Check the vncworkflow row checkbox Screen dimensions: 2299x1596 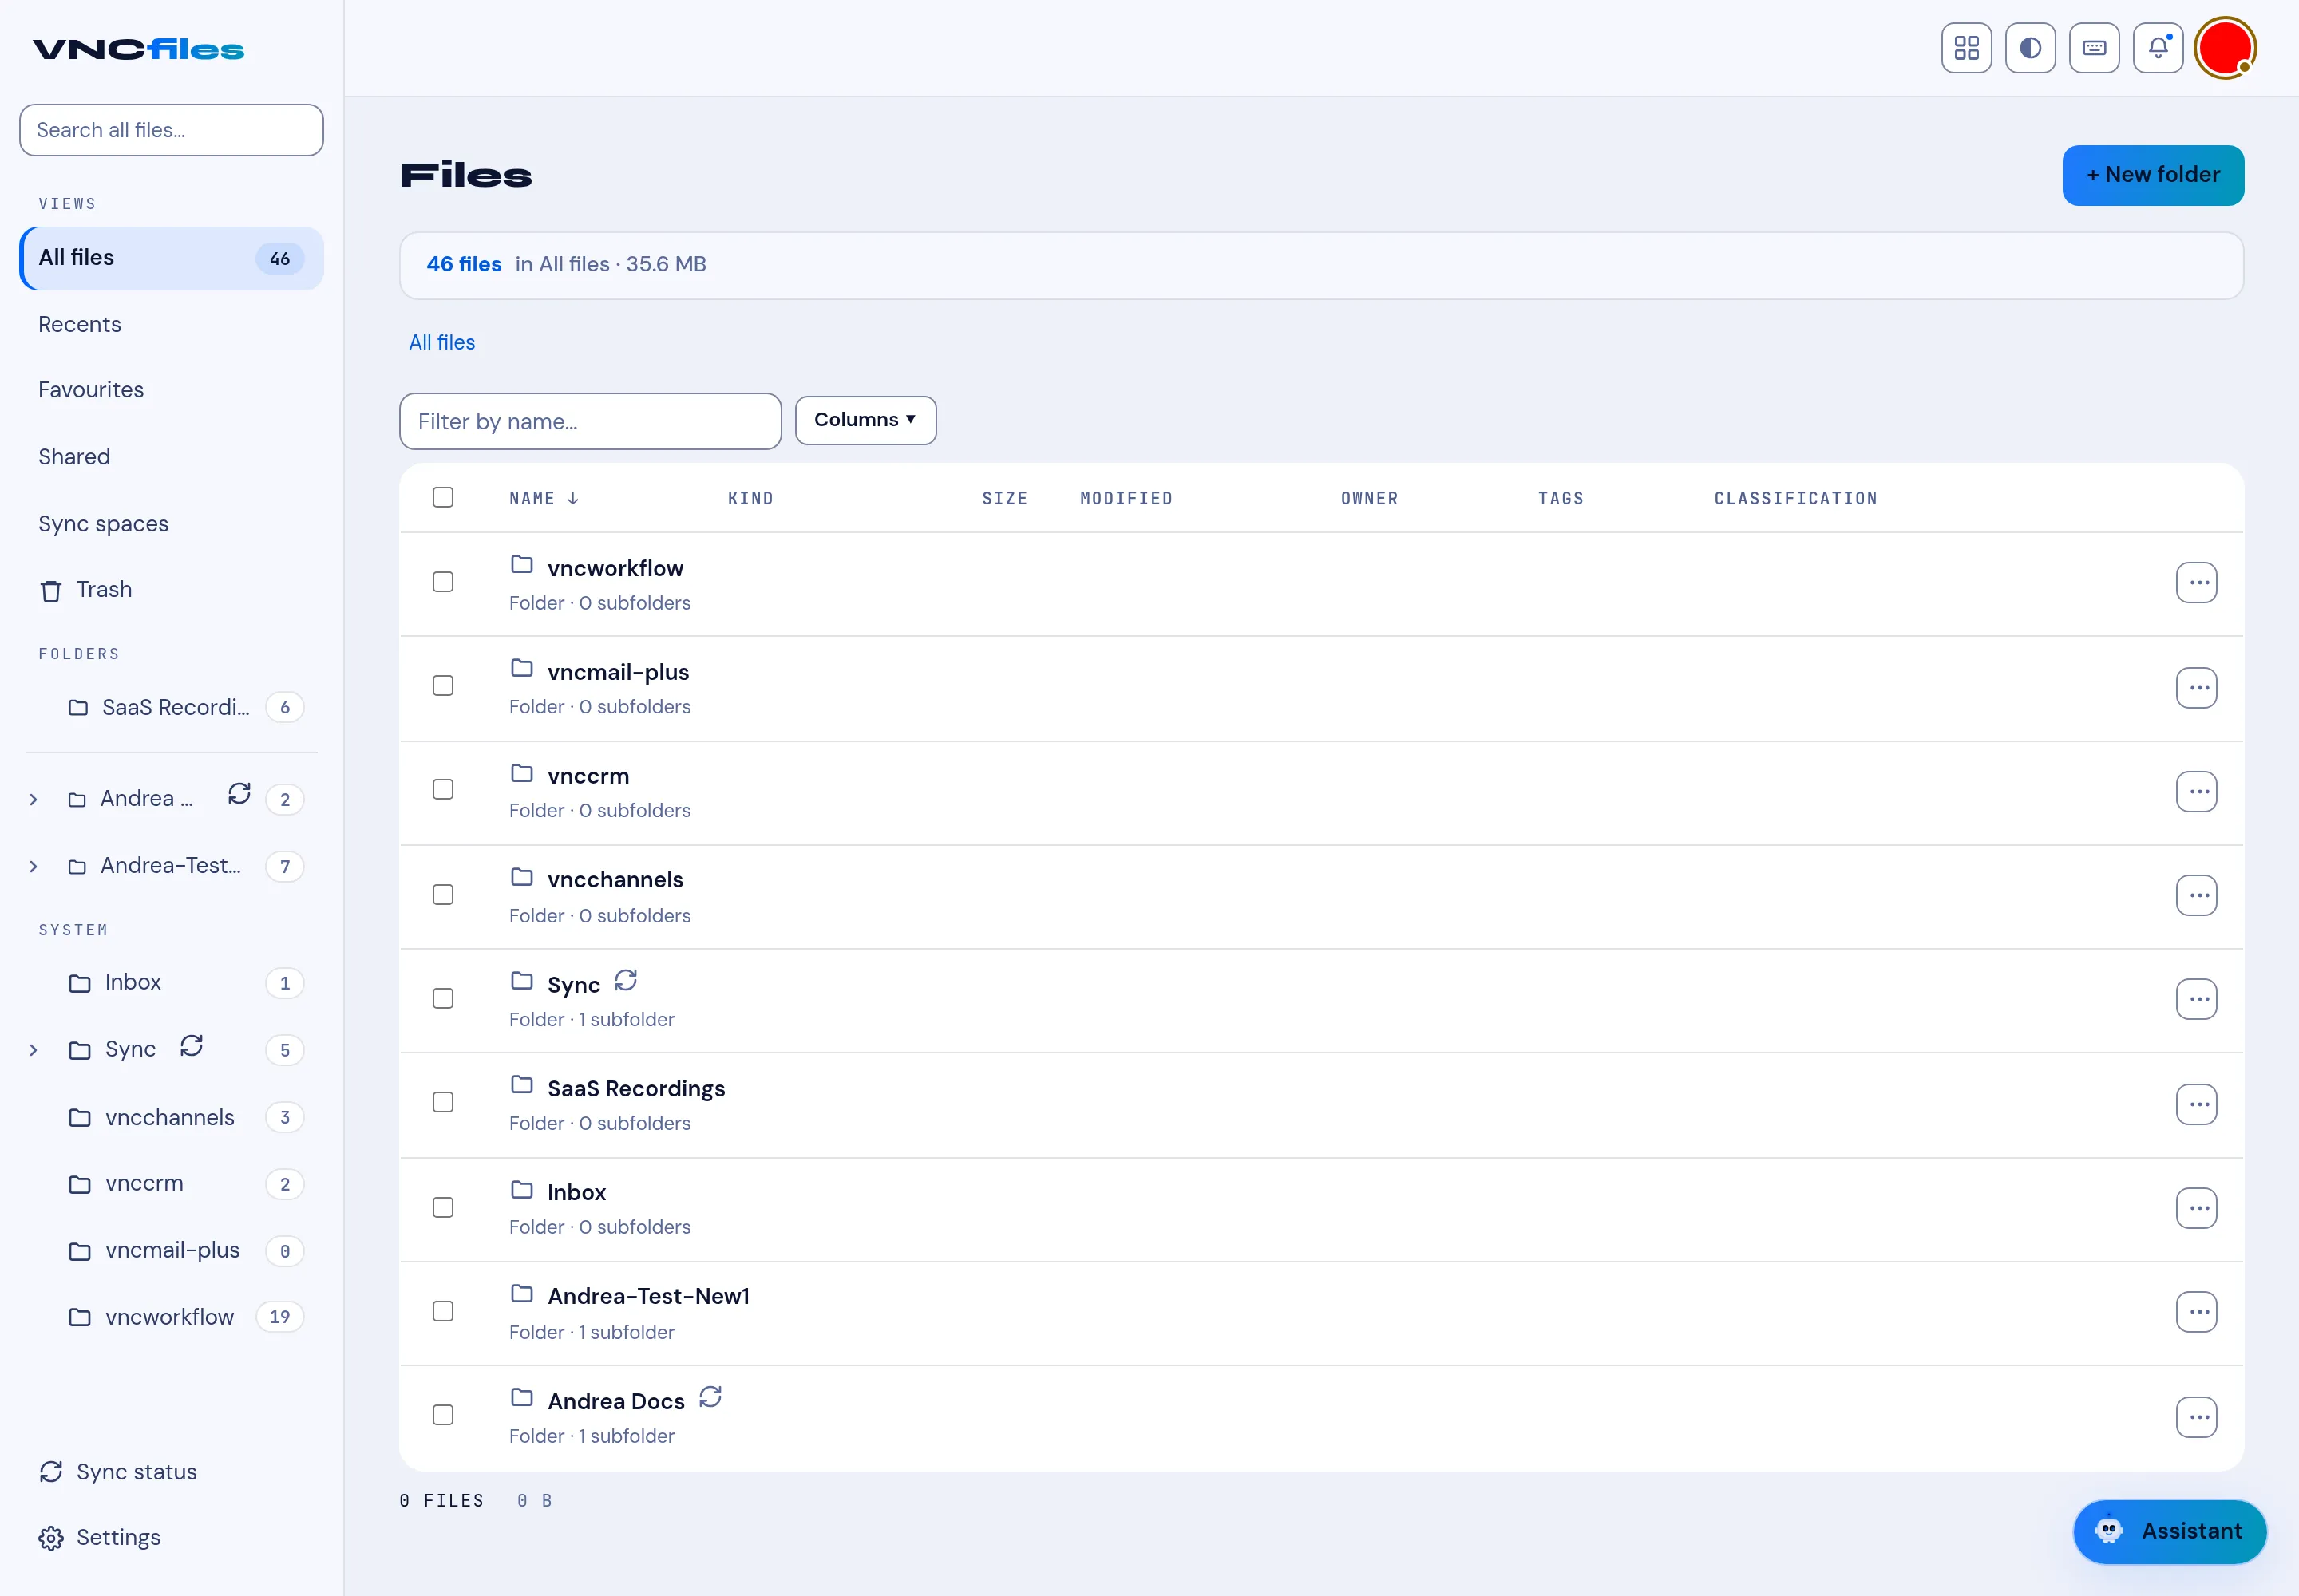pos(443,582)
